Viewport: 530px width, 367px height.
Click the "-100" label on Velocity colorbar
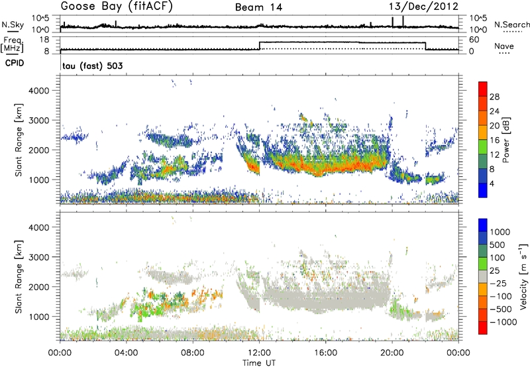(501, 296)
